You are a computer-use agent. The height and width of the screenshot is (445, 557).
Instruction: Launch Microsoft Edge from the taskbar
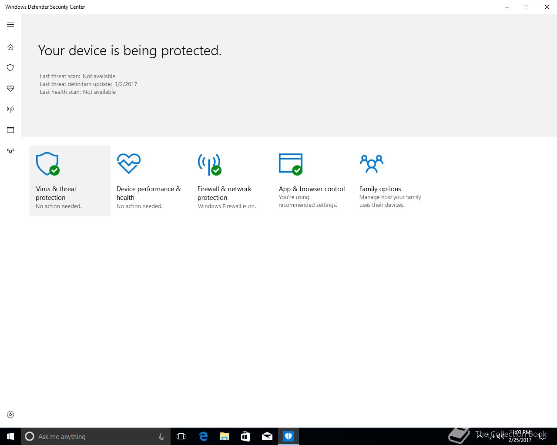(203, 436)
